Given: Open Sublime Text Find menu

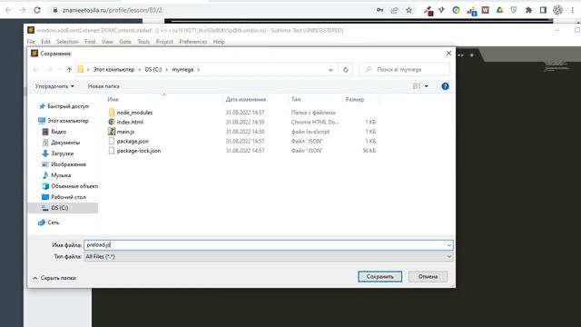Looking at the screenshot, I should (90, 42).
